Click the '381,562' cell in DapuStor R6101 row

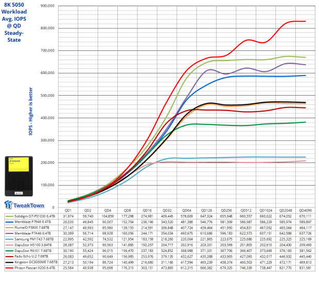pos(305,251)
